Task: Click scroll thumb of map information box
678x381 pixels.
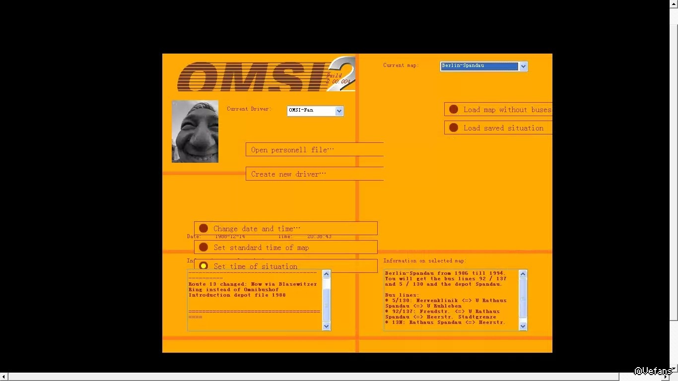Action: click(x=523, y=299)
